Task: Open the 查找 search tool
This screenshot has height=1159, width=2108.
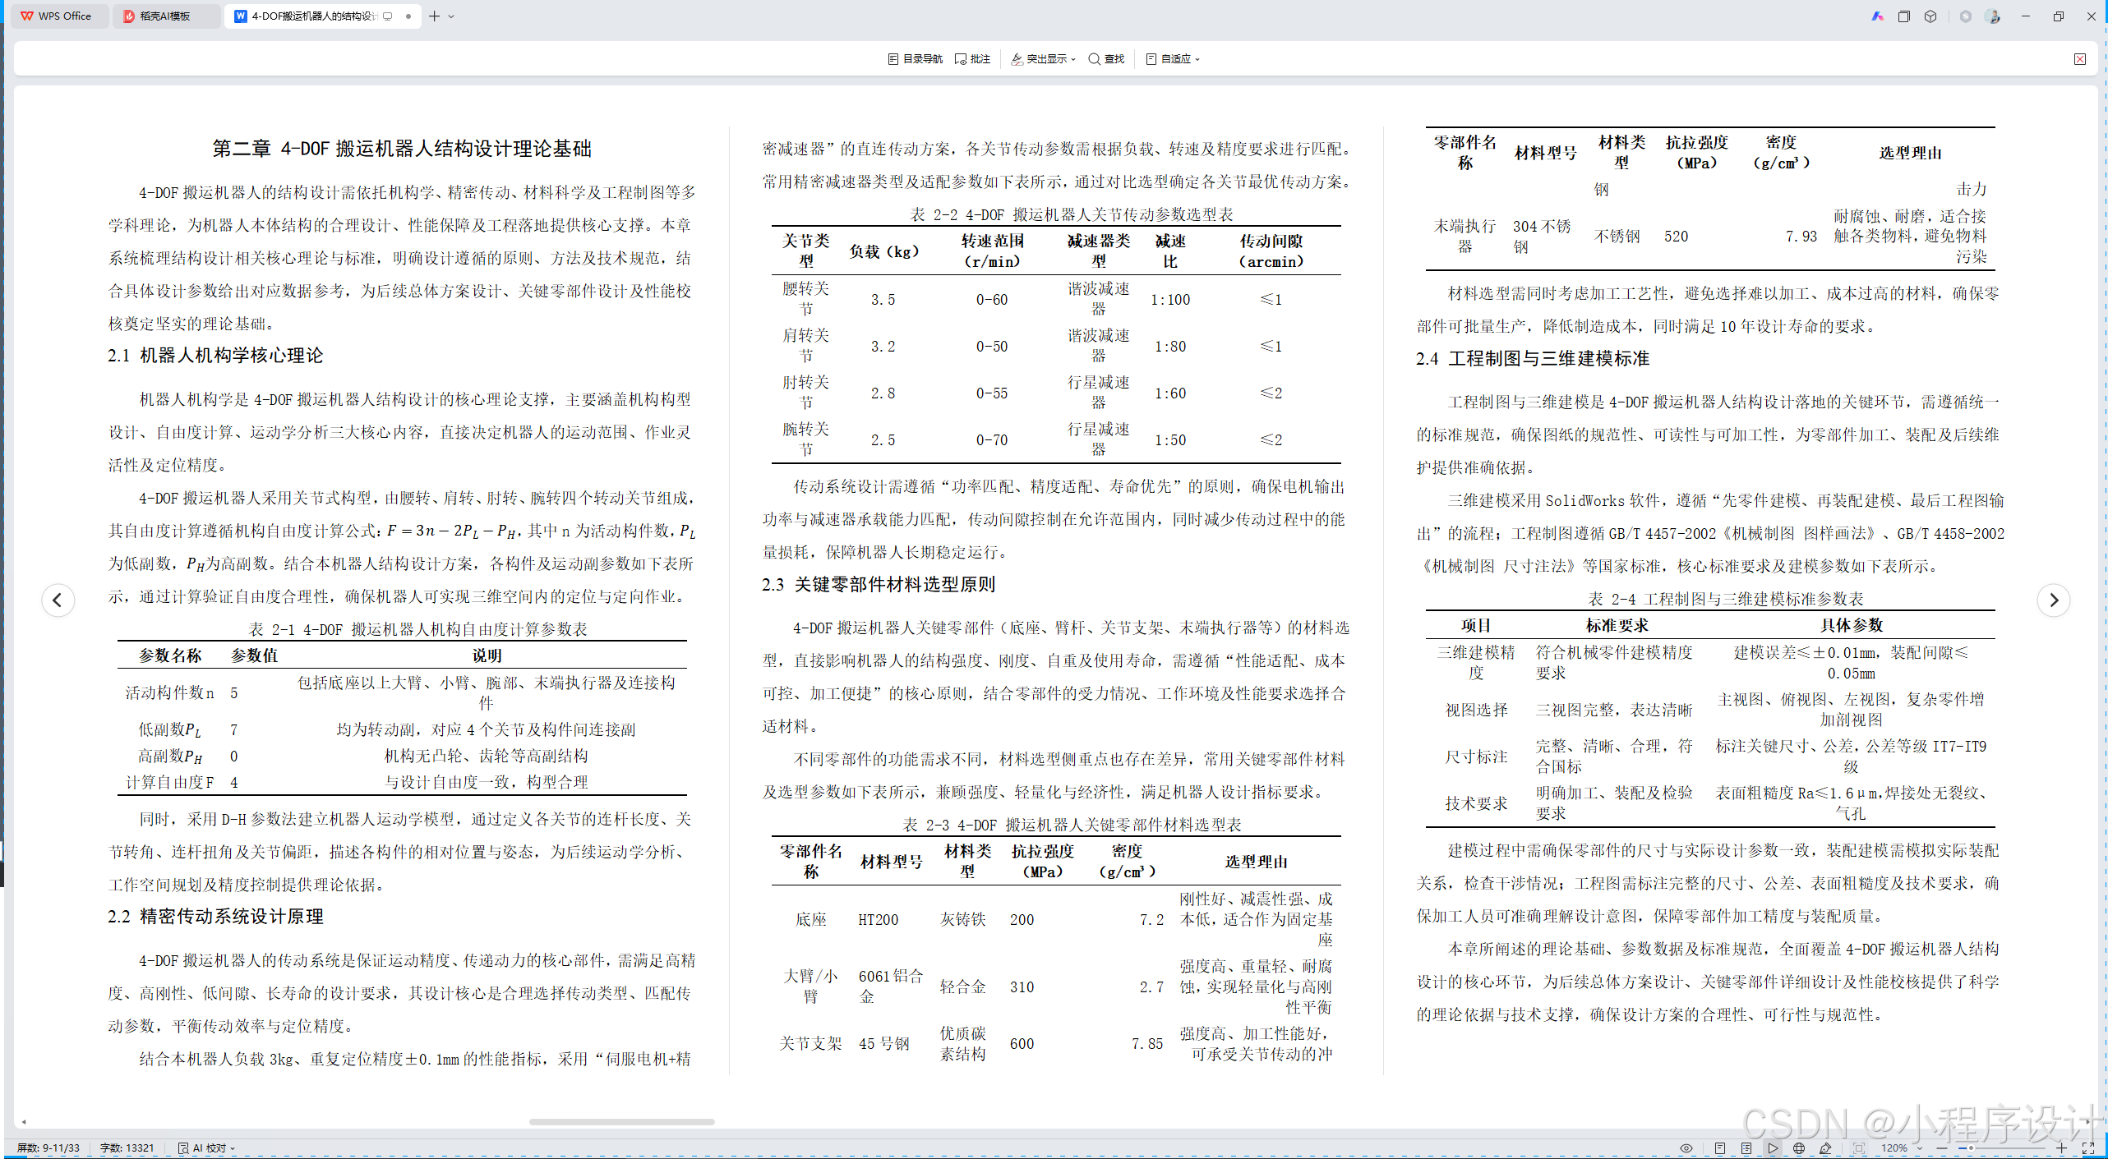Action: tap(1106, 59)
